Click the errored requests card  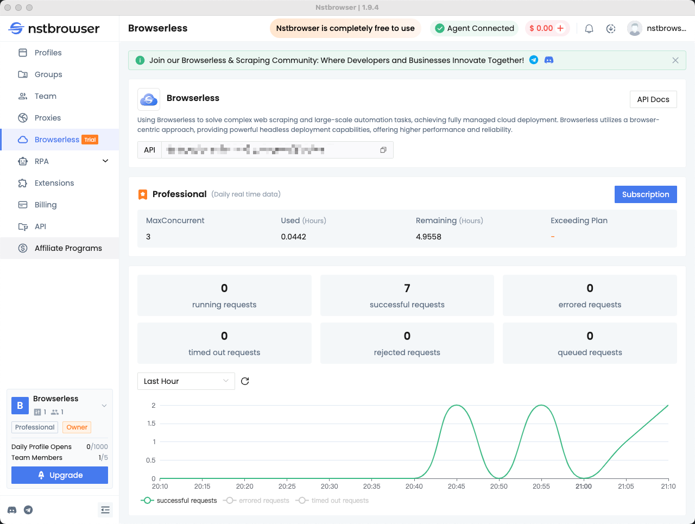(590, 295)
